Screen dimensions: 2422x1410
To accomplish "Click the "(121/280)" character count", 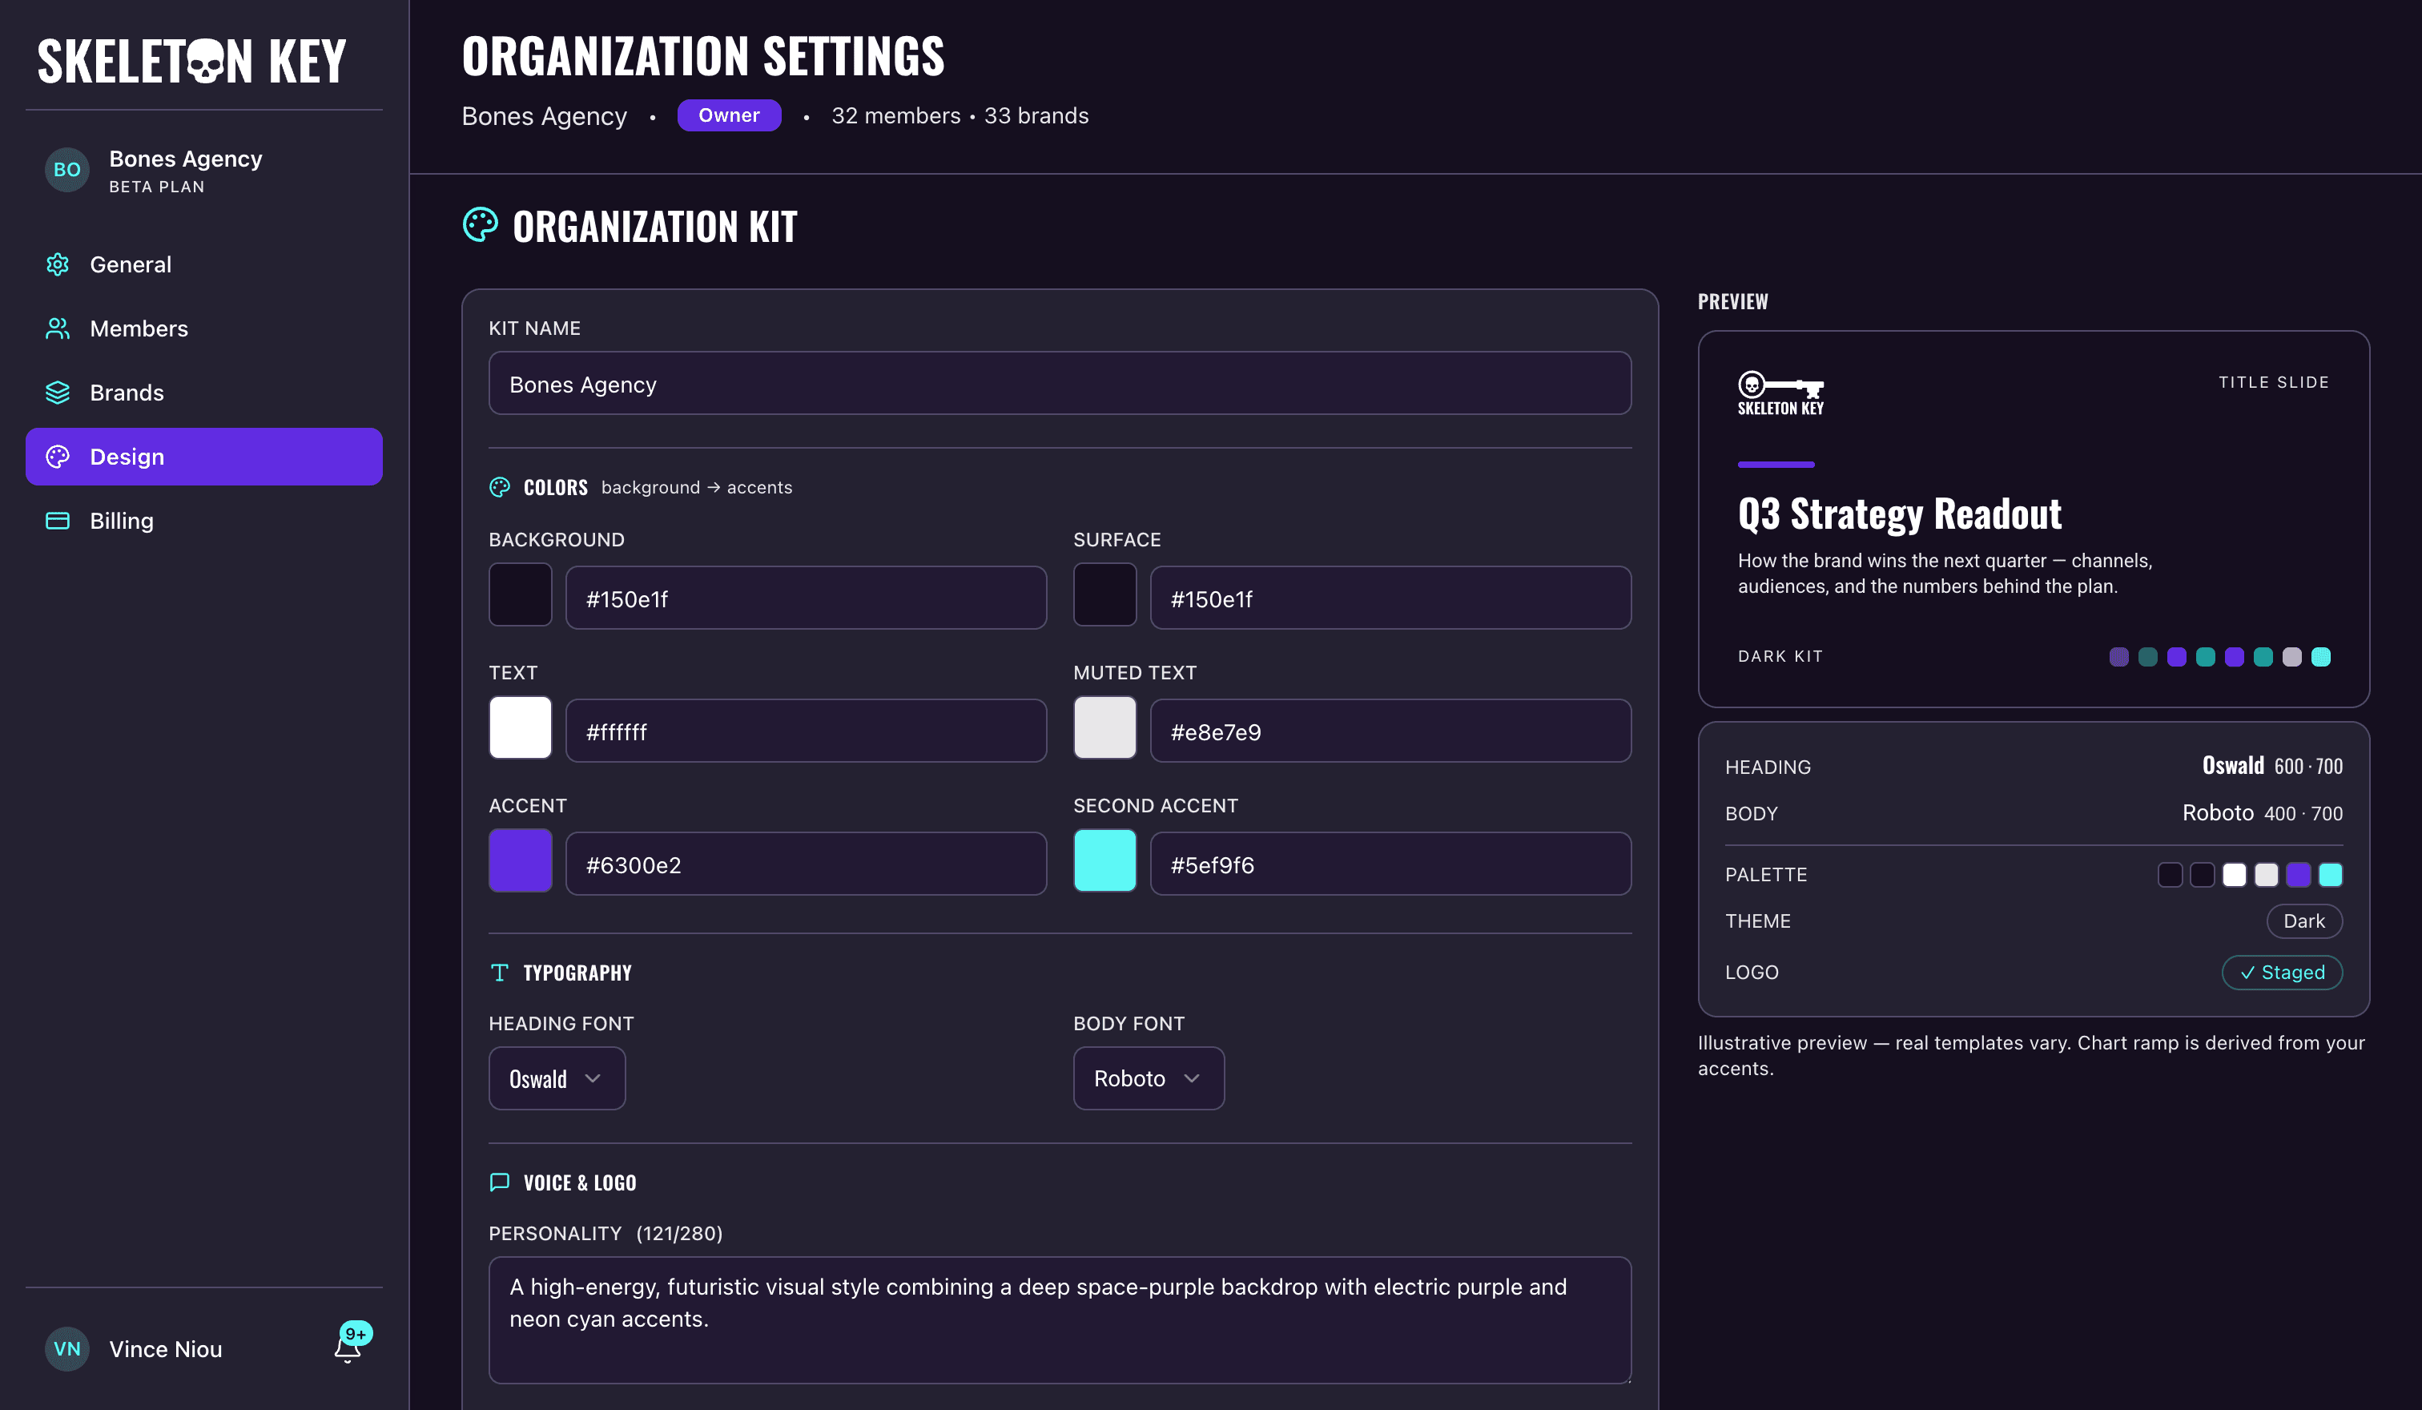I will (x=679, y=1233).
